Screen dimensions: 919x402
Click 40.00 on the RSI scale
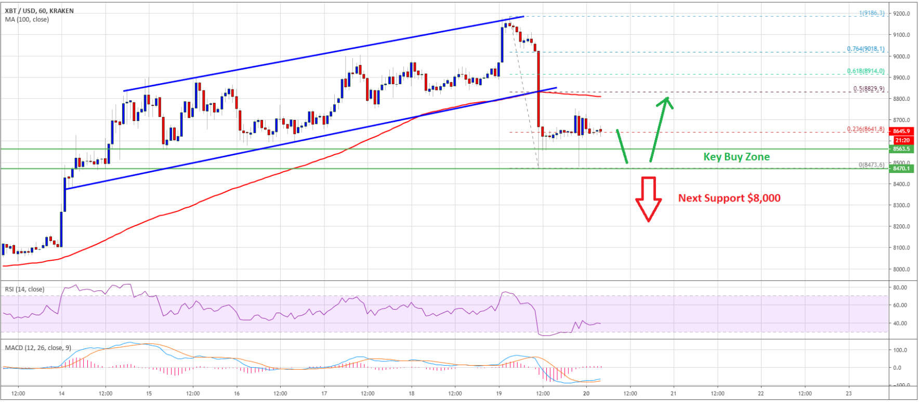coord(900,323)
